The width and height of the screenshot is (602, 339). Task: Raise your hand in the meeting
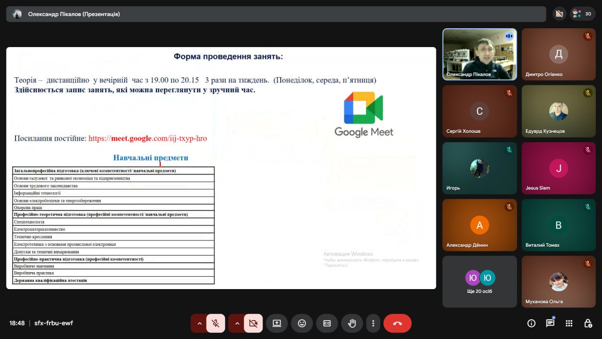click(x=351, y=323)
